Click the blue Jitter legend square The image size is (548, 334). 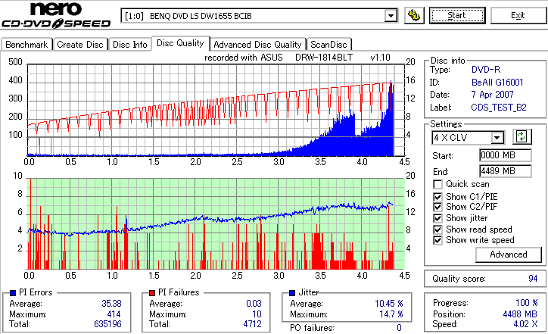click(x=292, y=293)
